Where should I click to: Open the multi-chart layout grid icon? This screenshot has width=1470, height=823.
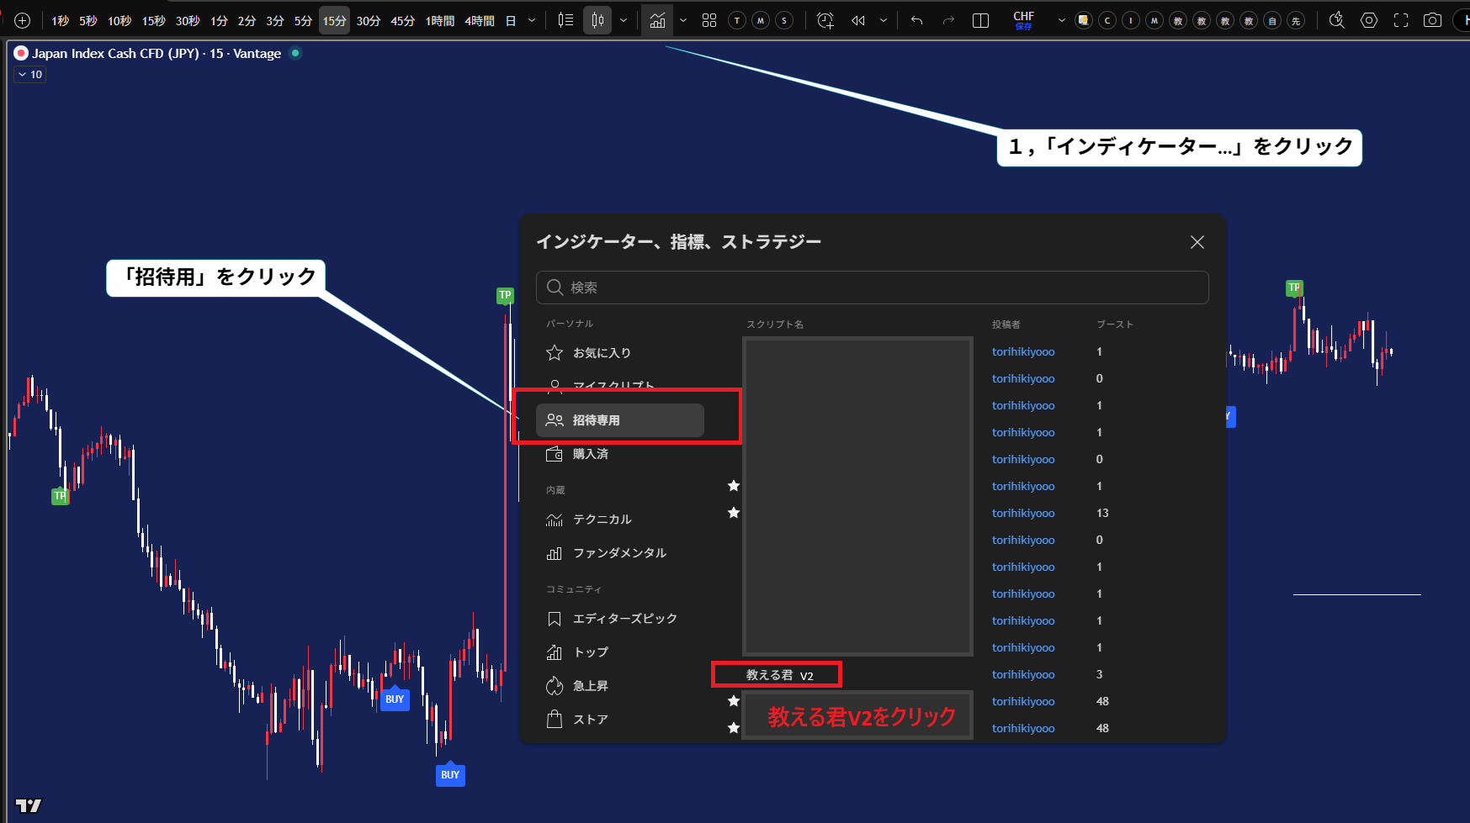[708, 20]
